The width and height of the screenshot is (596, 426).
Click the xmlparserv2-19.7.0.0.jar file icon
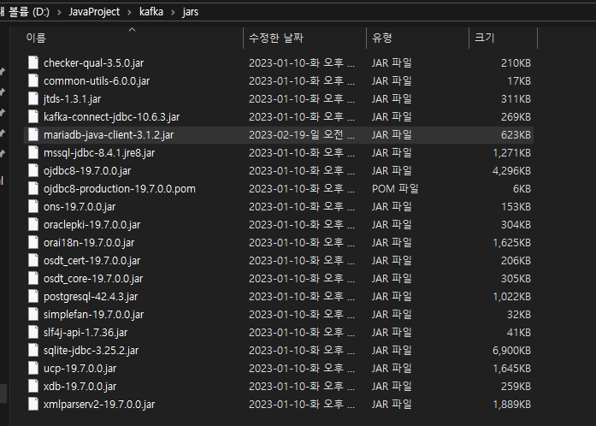33,404
